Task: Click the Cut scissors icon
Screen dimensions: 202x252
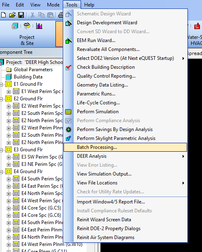Action: point(32,15)
